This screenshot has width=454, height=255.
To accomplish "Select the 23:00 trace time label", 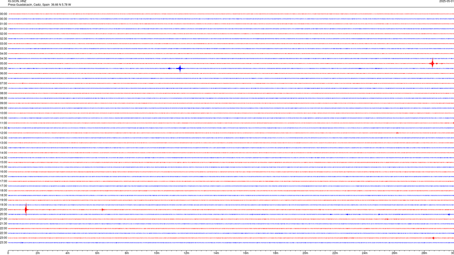I will 3,238.
